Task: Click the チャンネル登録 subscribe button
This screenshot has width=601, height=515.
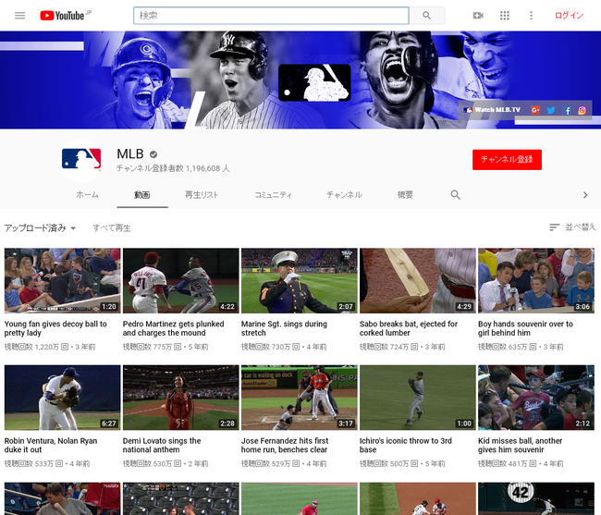Action: coord(507,159)
